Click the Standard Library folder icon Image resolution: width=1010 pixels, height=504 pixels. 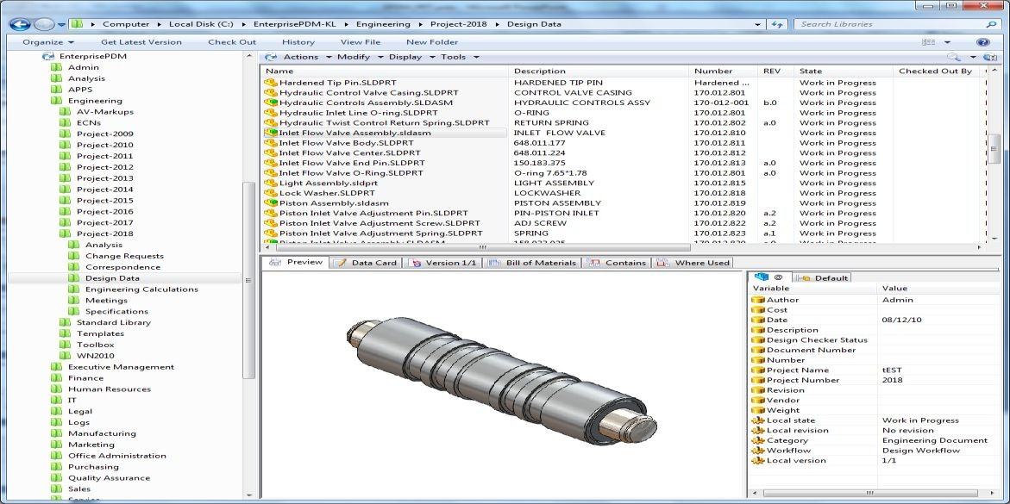click(65, 322)
